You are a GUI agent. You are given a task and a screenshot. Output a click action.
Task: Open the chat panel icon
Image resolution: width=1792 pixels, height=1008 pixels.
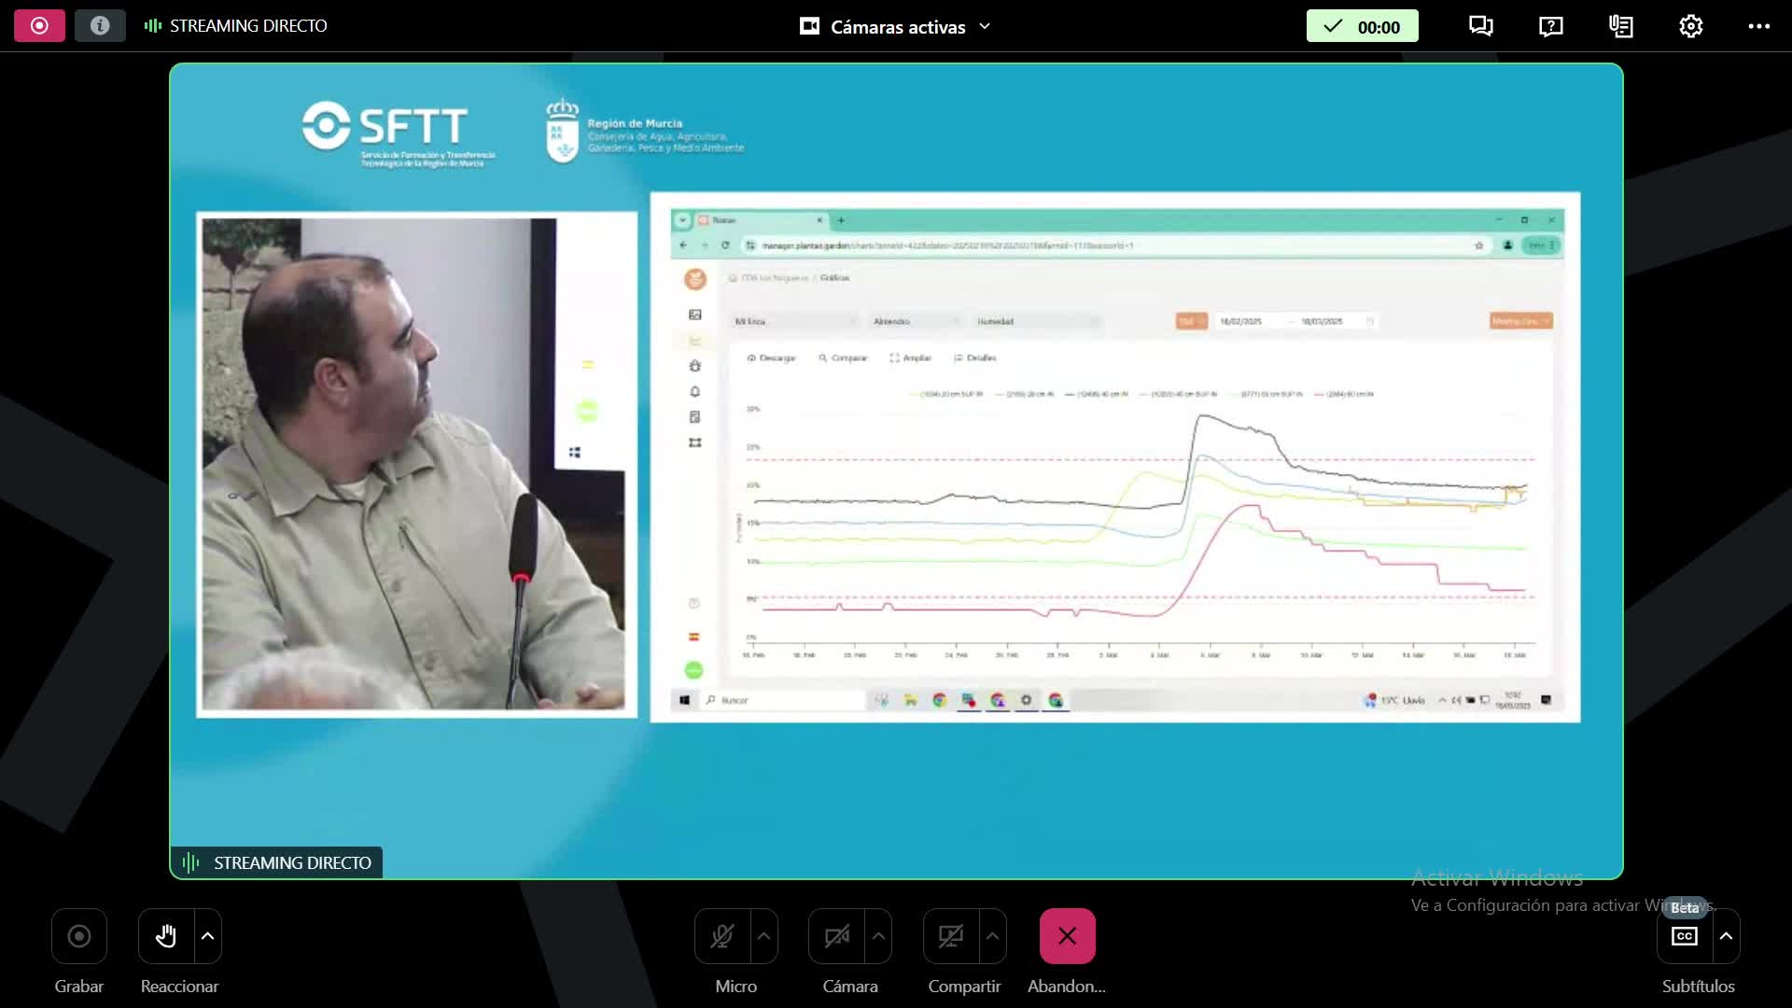click(x=1481, y=26)
